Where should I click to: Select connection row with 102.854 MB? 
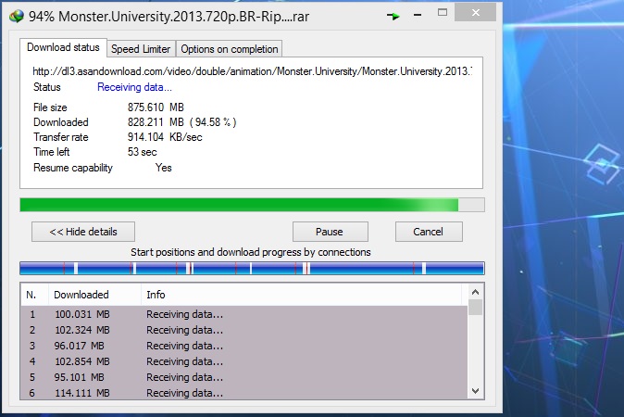coord(243,361)
